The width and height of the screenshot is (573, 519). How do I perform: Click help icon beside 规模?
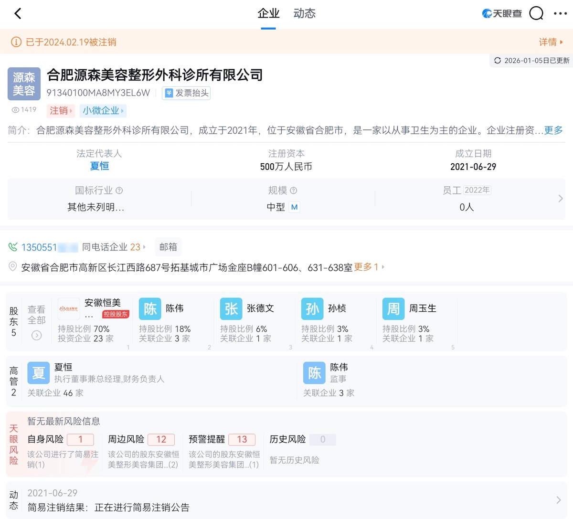click(x=294, y=191)
